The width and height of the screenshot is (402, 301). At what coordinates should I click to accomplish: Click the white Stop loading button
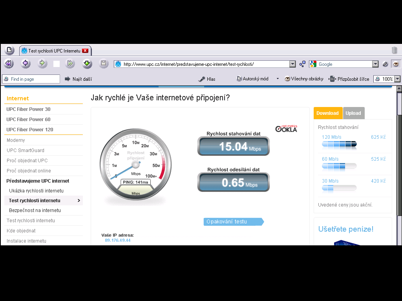click(x=57, y=64)
